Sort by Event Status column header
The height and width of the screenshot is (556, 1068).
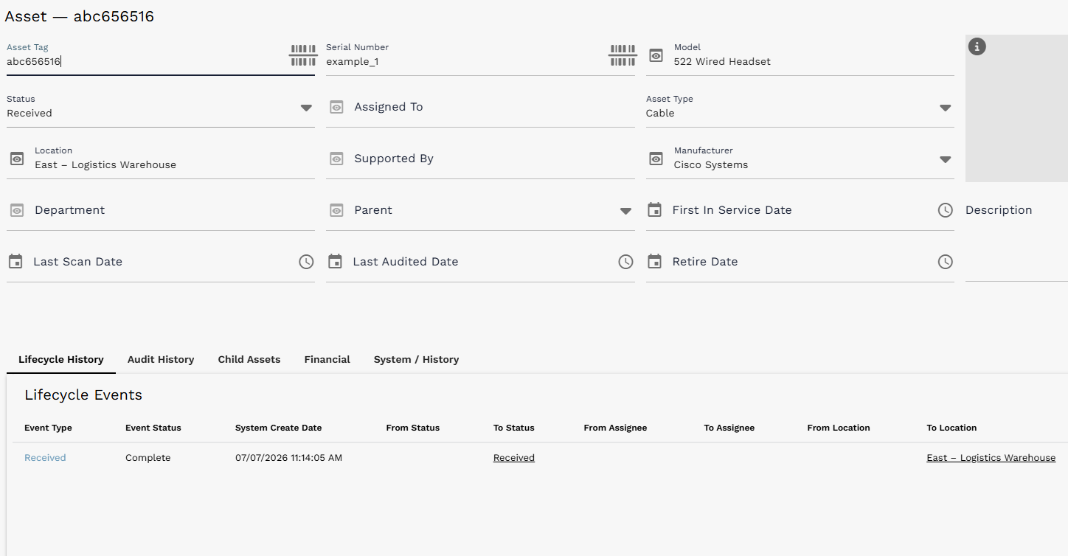click(153, 428)
